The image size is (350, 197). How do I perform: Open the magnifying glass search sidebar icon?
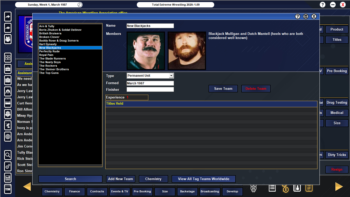[x=8, y=155]
